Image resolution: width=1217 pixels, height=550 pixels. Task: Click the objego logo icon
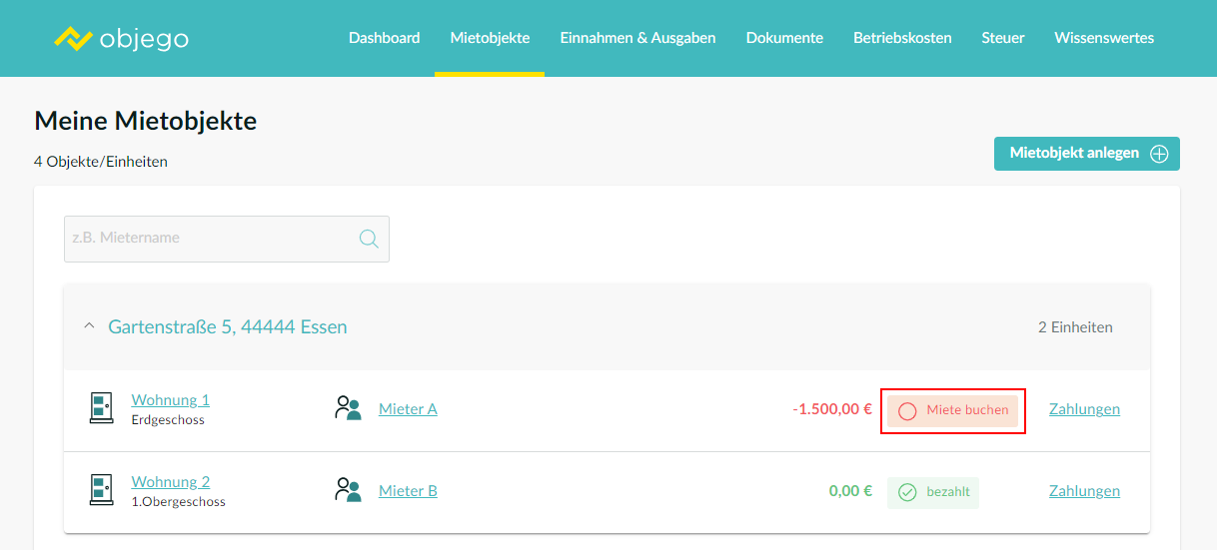73,39
